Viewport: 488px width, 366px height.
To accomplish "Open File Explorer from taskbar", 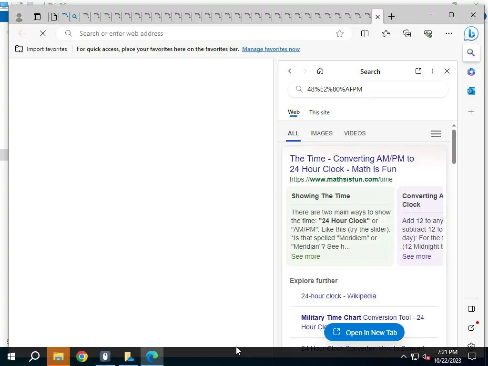I will click(x=58, y=356).
